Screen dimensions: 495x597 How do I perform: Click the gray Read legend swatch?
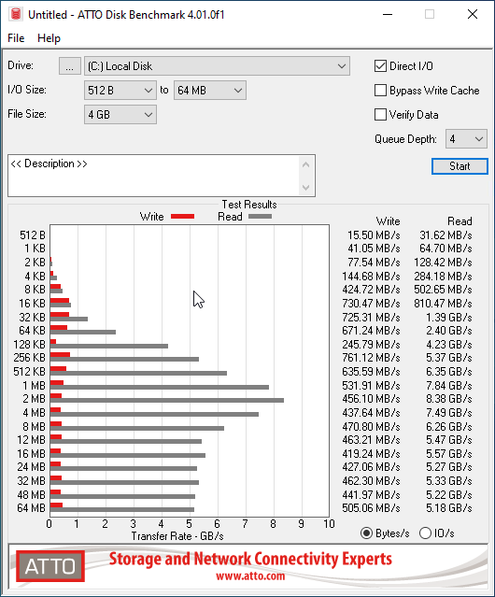tap(260, 216)
